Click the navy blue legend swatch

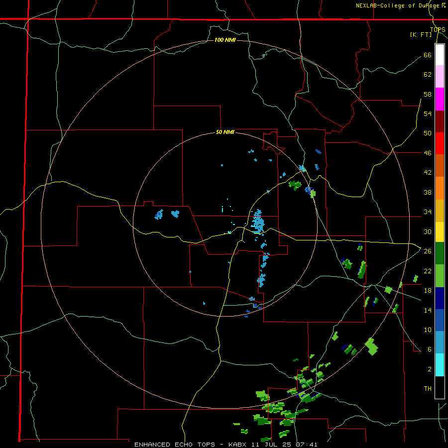[x=440, y=298]
